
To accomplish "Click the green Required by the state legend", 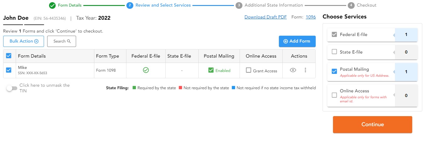I will 154,88.
